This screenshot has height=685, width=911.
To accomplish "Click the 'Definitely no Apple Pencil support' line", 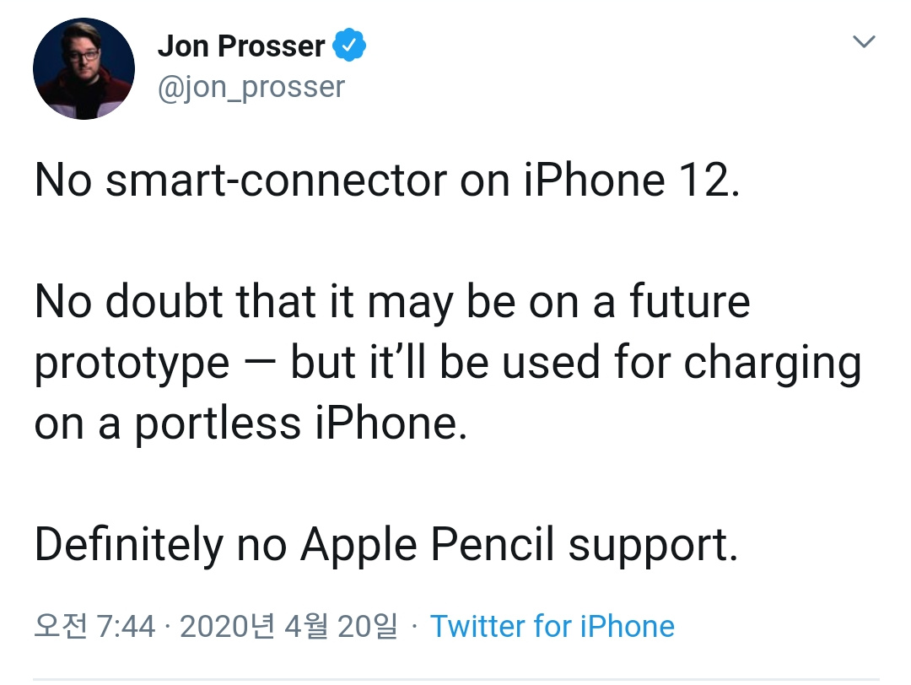I will tap(386, 545).
